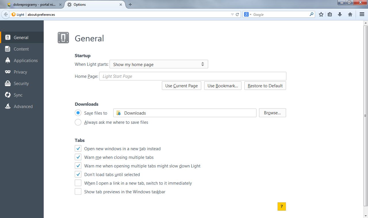Expand the 'When Light starts' dropdown
The width and height of the screenshot is (368, 218).
[x=159, y=64]
